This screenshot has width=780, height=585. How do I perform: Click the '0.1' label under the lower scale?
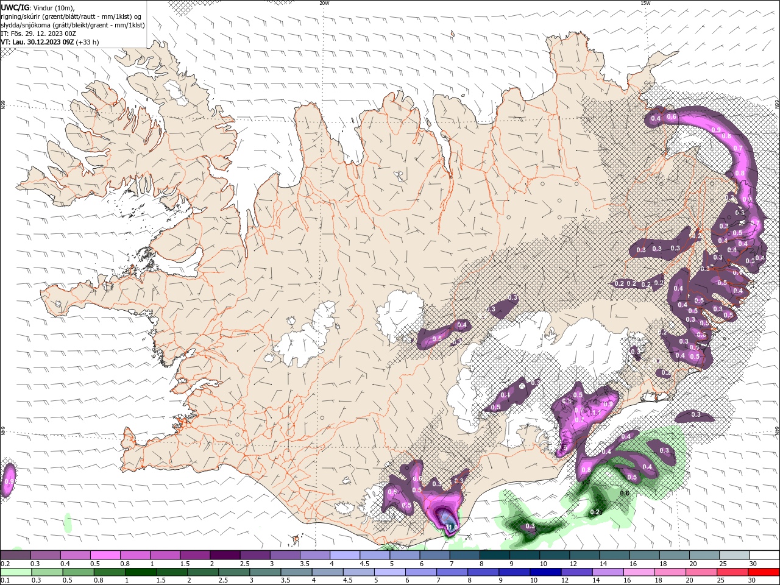coord(5,581)
